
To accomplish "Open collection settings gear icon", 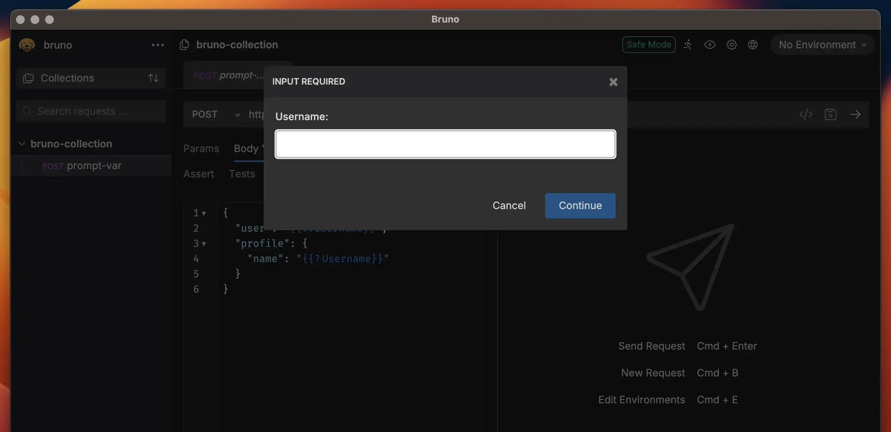I will coord(731,45).
